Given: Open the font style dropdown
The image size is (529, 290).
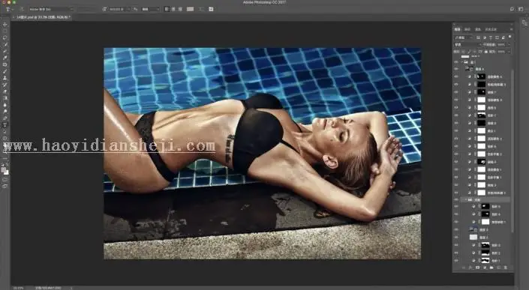Looking at the screenshot, I should [87, 9].
